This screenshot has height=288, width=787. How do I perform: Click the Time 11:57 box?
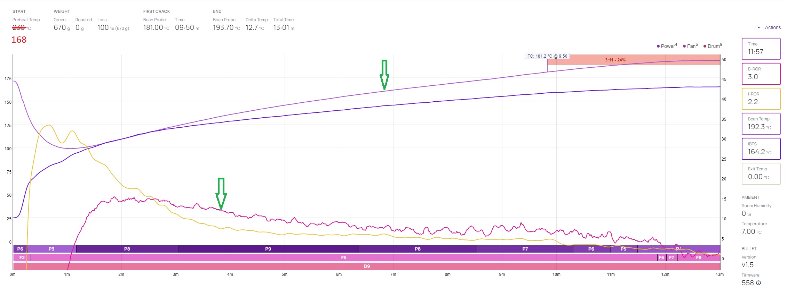[761, 49]
